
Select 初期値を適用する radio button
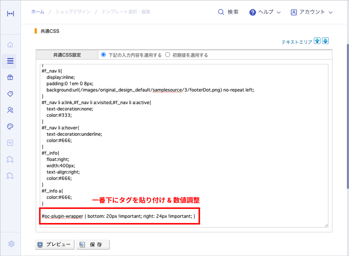(x=168, y=55)
